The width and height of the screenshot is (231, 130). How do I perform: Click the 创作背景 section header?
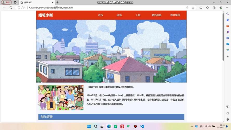[111, 117]
